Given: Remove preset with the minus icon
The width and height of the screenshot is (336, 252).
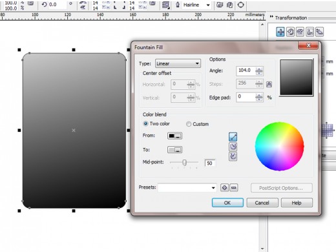Looking at the screenshot, I should click(x=234, y=187).
